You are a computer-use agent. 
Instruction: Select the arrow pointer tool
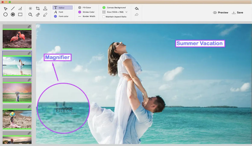tap(6, 8)
